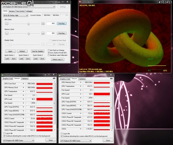Open card selector dropdown at bottom of right GPU-Z
This screenshot has width=173, height=145.
tap(76, 141)
